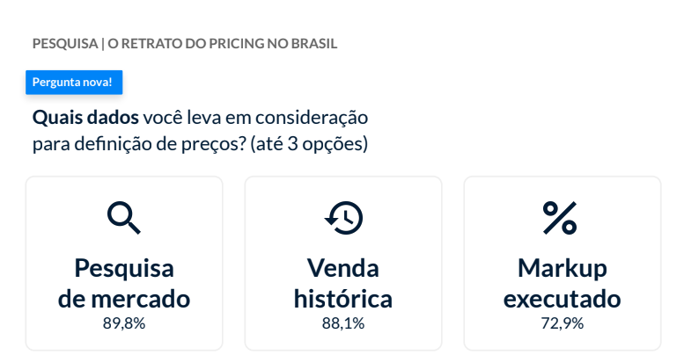Click the 88,1% value

pos(343,322)
